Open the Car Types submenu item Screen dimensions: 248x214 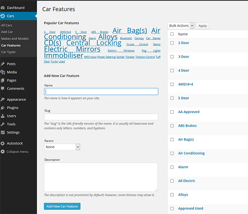(x=8, y=52)
